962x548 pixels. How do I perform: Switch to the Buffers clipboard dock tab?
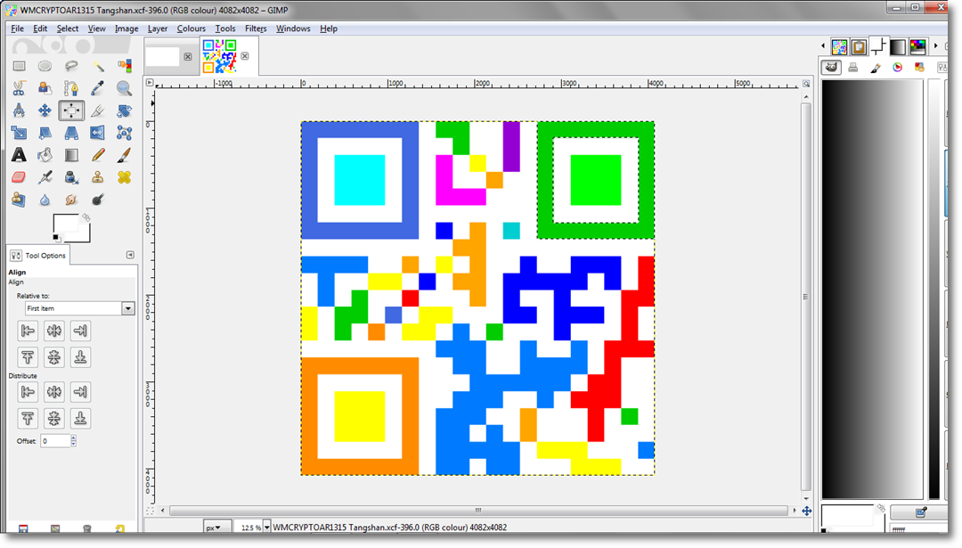pyautogui.click(x=859, y=46)
